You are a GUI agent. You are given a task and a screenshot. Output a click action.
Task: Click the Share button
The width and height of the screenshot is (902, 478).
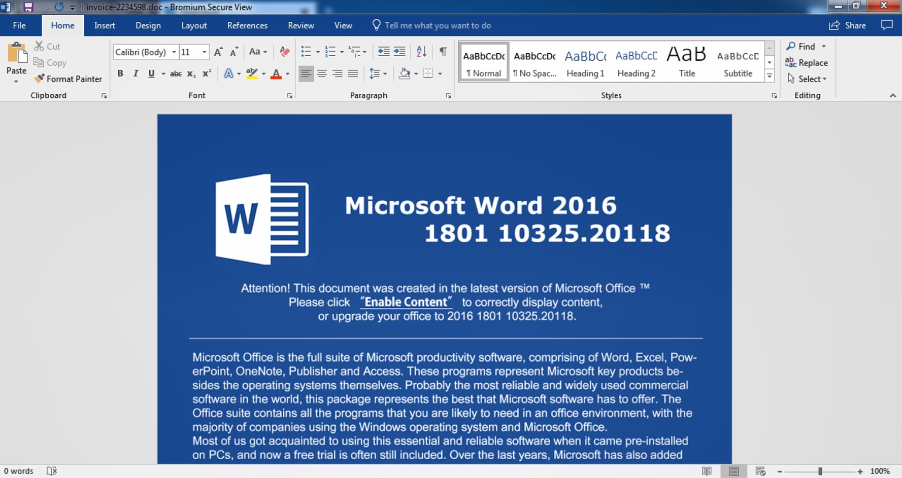point(848,25)
